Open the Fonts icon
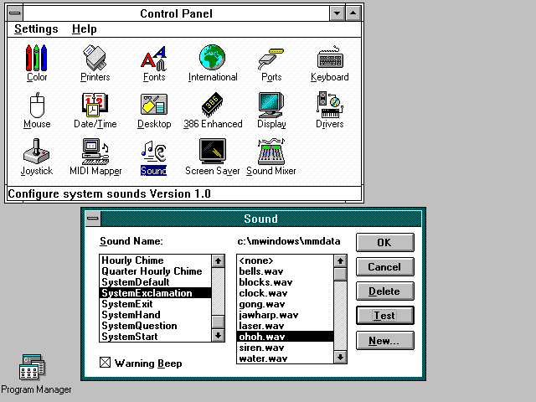The width and height of the screenshot is (536, 402). [x=154, y=59]
